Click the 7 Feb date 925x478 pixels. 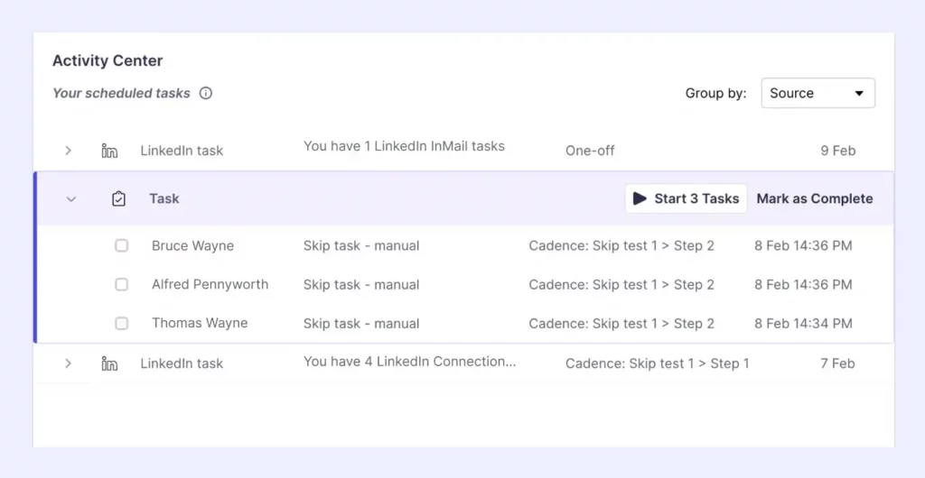coord(837,363)
